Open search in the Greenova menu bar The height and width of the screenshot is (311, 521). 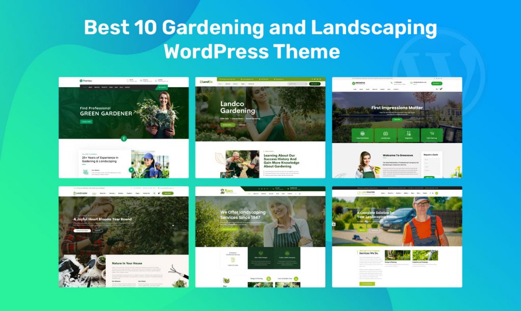pos(437,89)
